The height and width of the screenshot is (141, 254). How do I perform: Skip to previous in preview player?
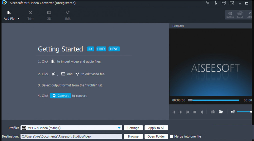click(x=174, y=112)
